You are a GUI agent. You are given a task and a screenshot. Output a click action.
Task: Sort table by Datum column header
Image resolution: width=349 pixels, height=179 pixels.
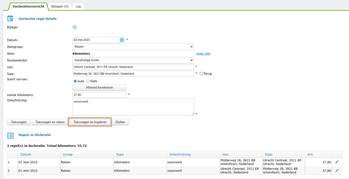(x=26, y=155)
